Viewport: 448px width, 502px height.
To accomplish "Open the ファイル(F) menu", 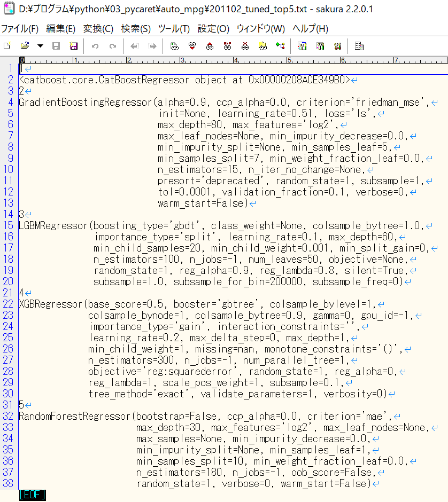I will pyautogui.click(x=20, y=29).
